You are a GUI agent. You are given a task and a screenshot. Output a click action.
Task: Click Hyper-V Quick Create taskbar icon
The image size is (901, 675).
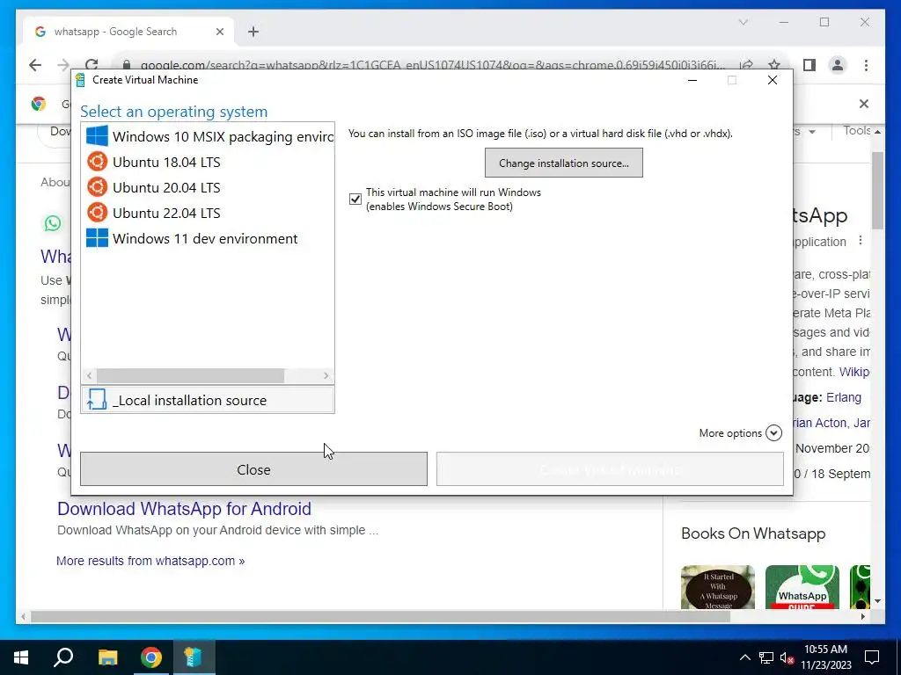click(194, 657)
